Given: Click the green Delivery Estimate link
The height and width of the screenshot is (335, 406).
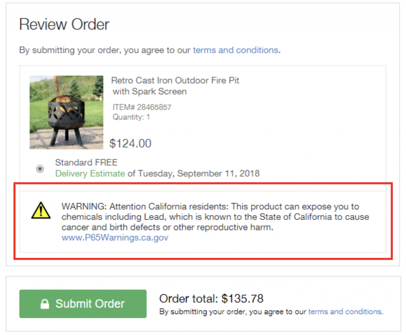Looking at the screenshot, I should click(90, 174).
